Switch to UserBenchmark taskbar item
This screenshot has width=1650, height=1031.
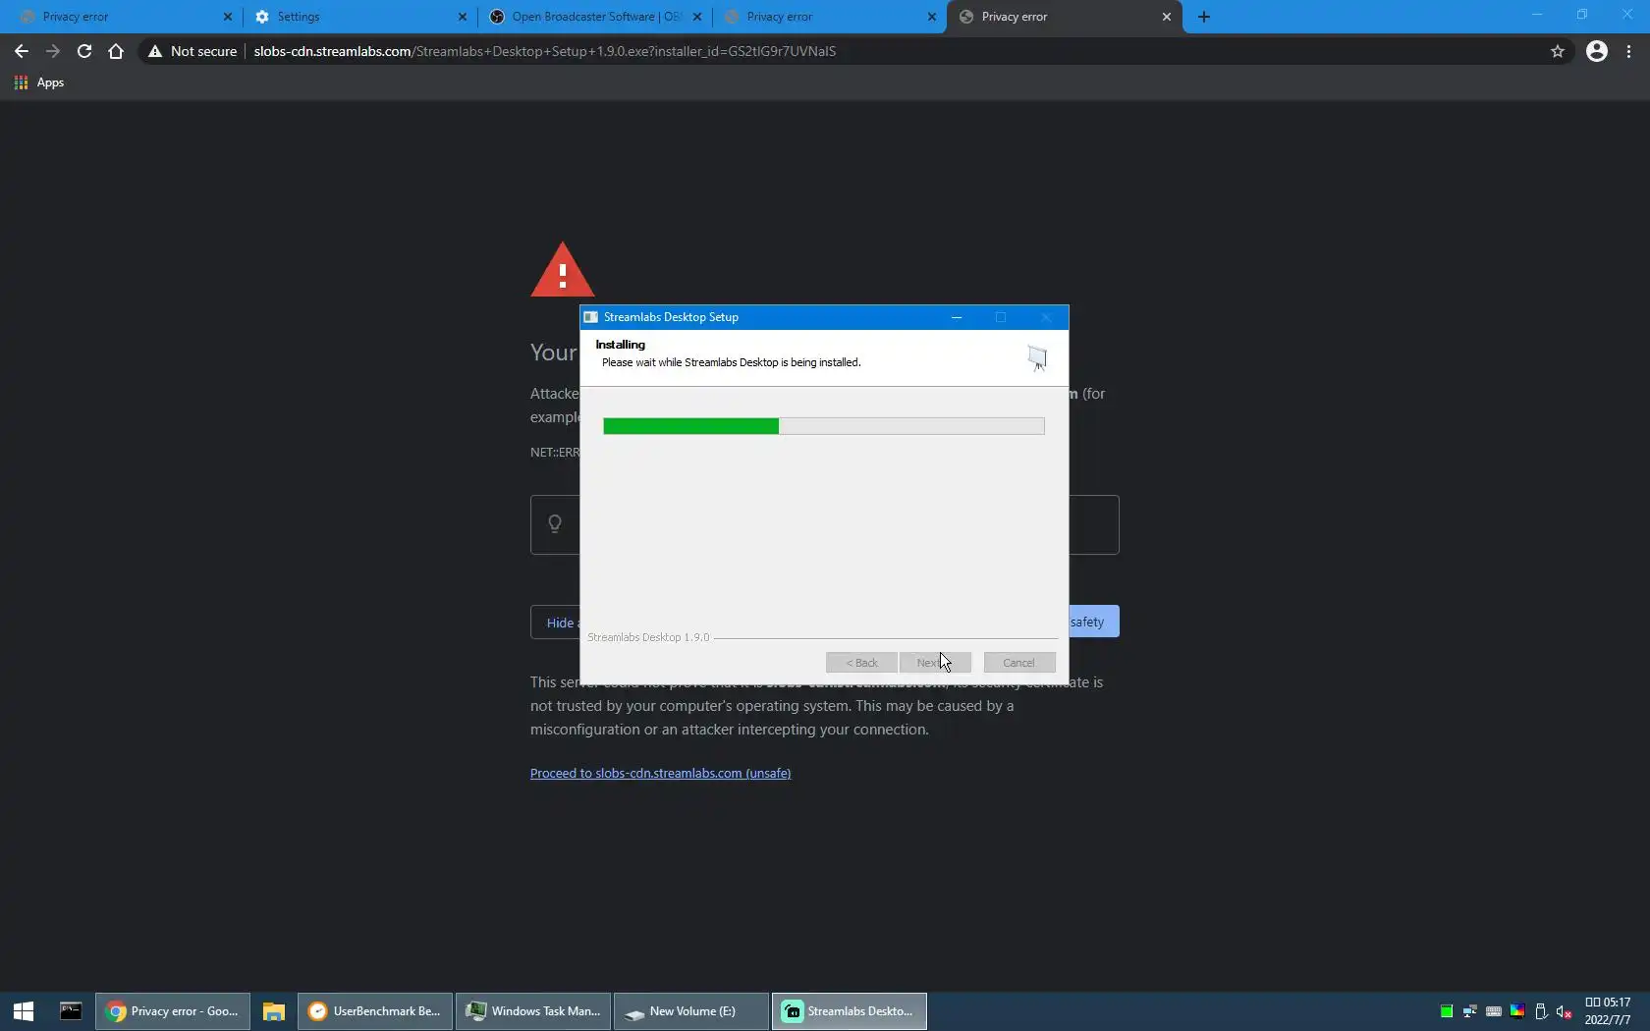375,1011
